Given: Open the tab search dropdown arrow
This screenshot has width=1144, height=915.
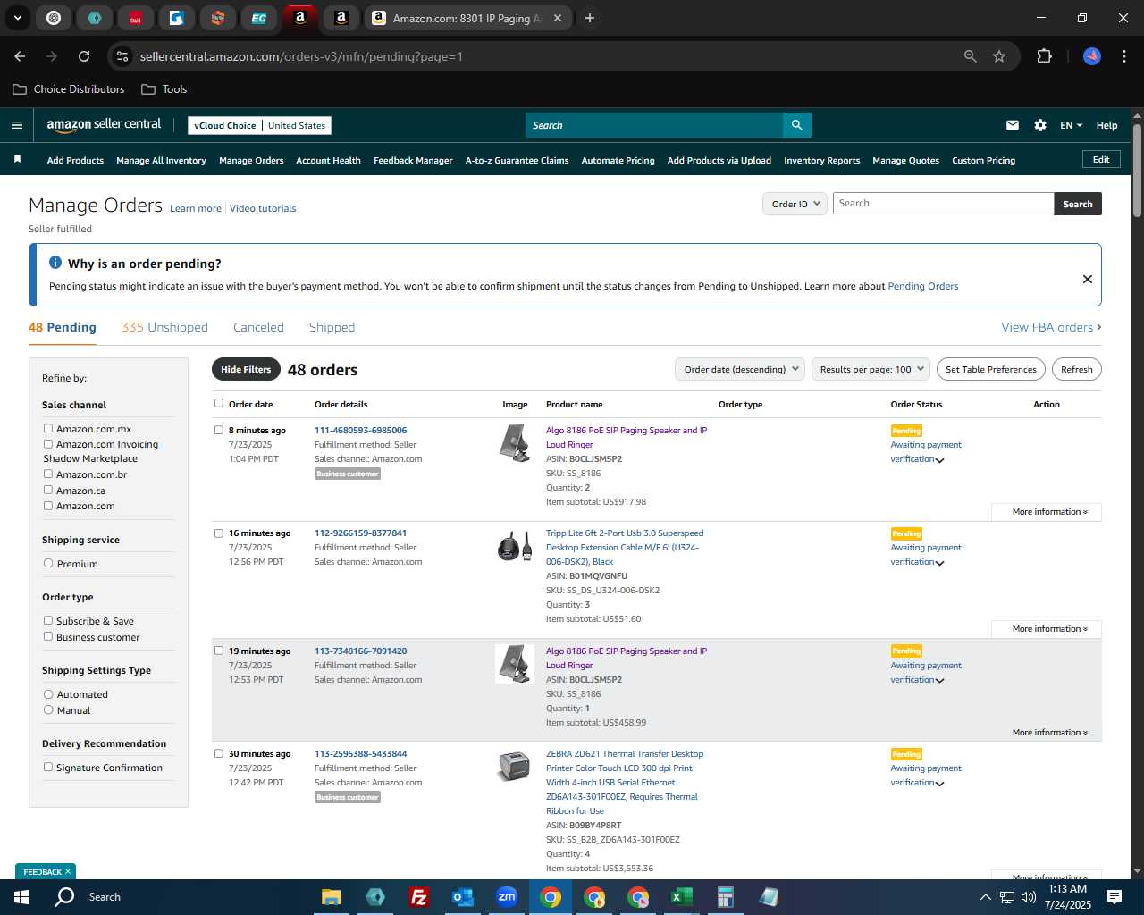Looking at the screenshot, I should [x=17, y=18].
